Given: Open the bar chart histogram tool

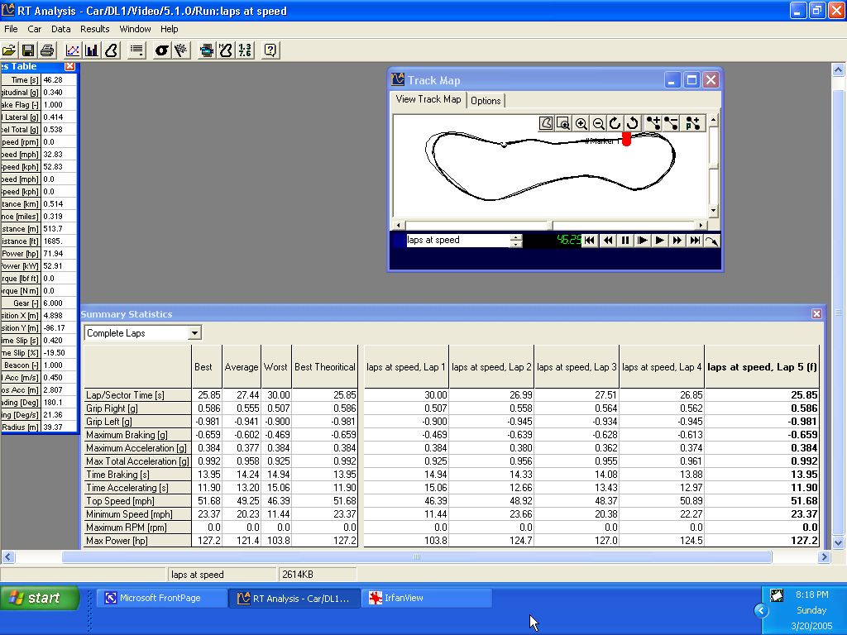Looking at the screenshot, I should point(92,50).
